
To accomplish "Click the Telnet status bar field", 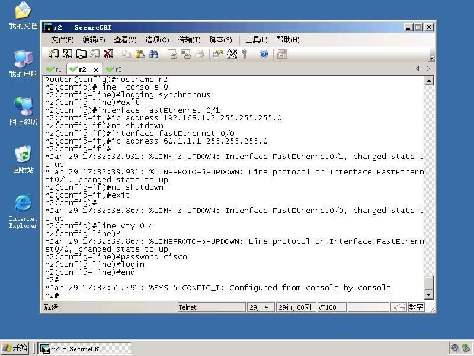I will coord(212,307).
